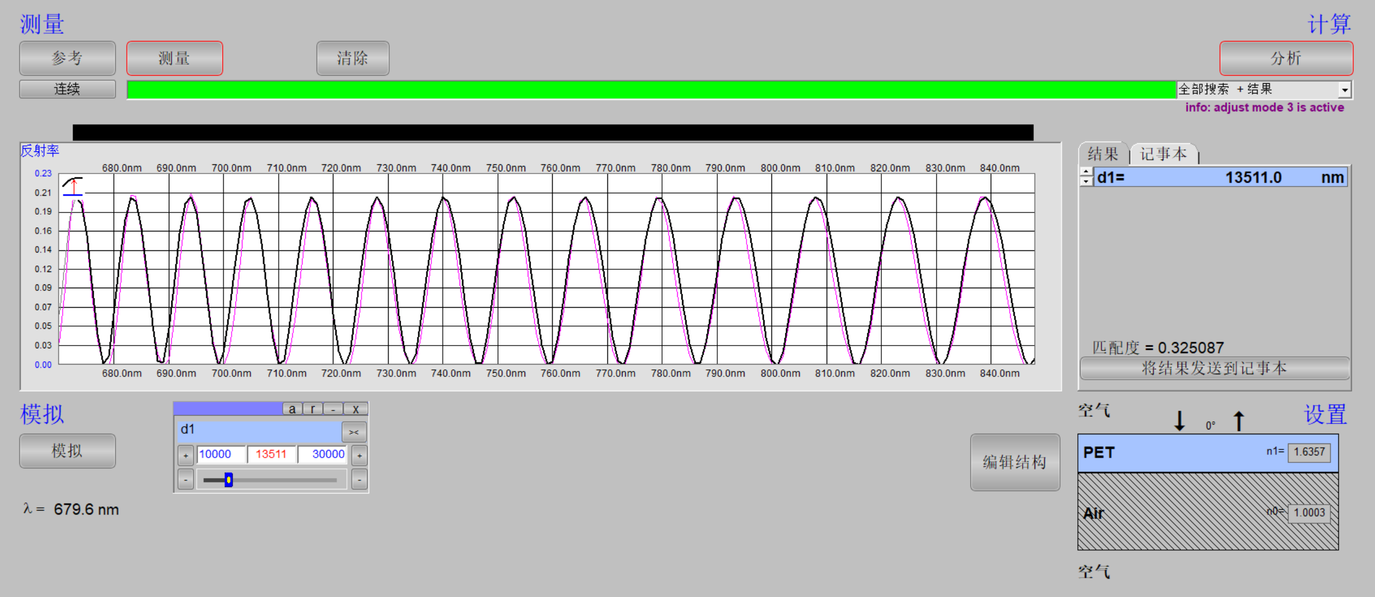The image size is (1375, 597).
Task: Switch to the 记事本 tab
Action: tap(1163, 154)
